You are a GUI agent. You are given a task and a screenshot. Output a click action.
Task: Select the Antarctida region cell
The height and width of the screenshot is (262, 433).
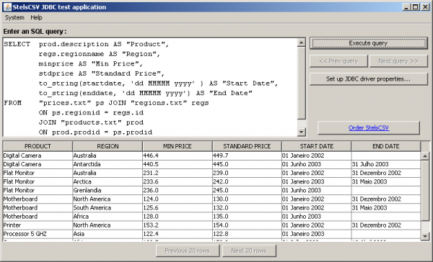108,165
